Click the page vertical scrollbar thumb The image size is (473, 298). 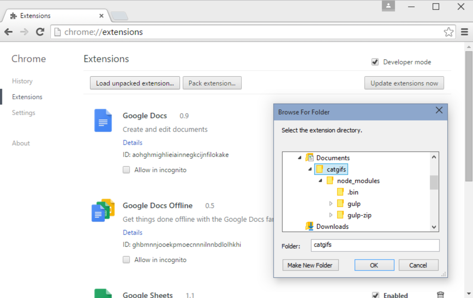point(469,116)
